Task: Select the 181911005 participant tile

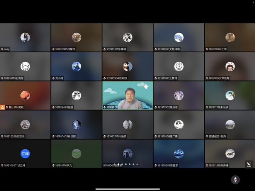Action: tap(76, 37)
